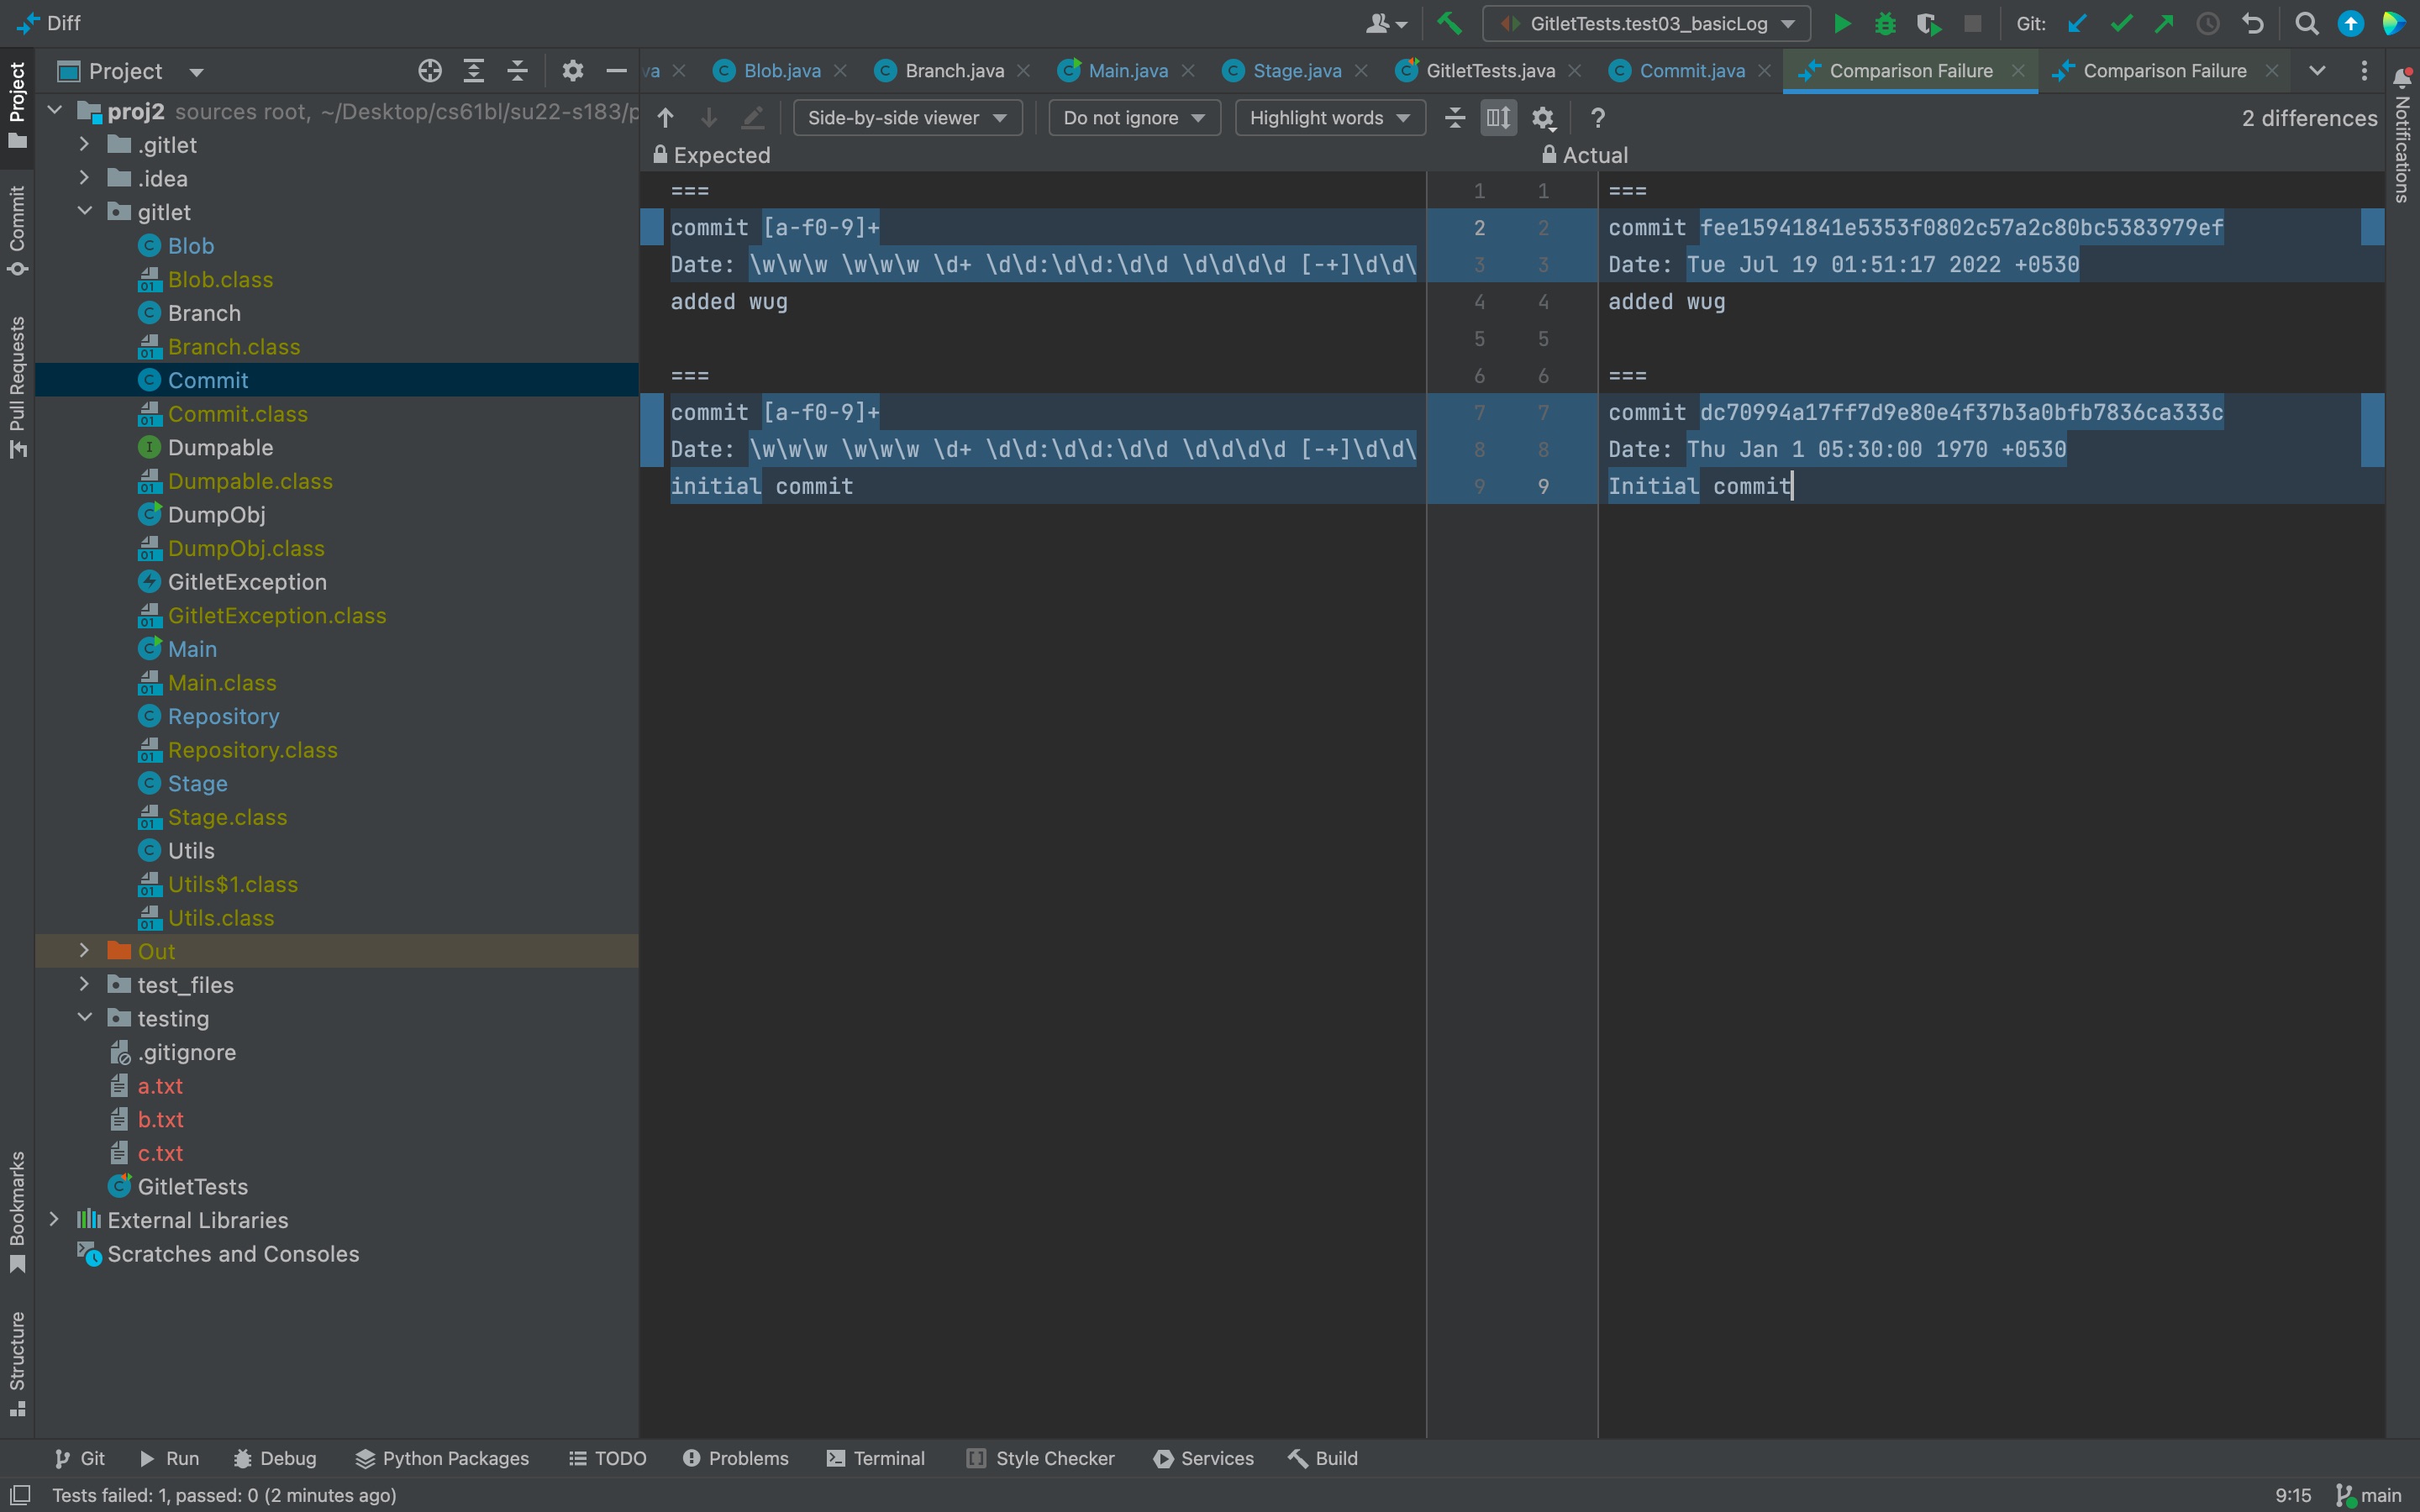
Task: Toggle collapse unchanged fragments button
Action: click(x=1455, y=118)
